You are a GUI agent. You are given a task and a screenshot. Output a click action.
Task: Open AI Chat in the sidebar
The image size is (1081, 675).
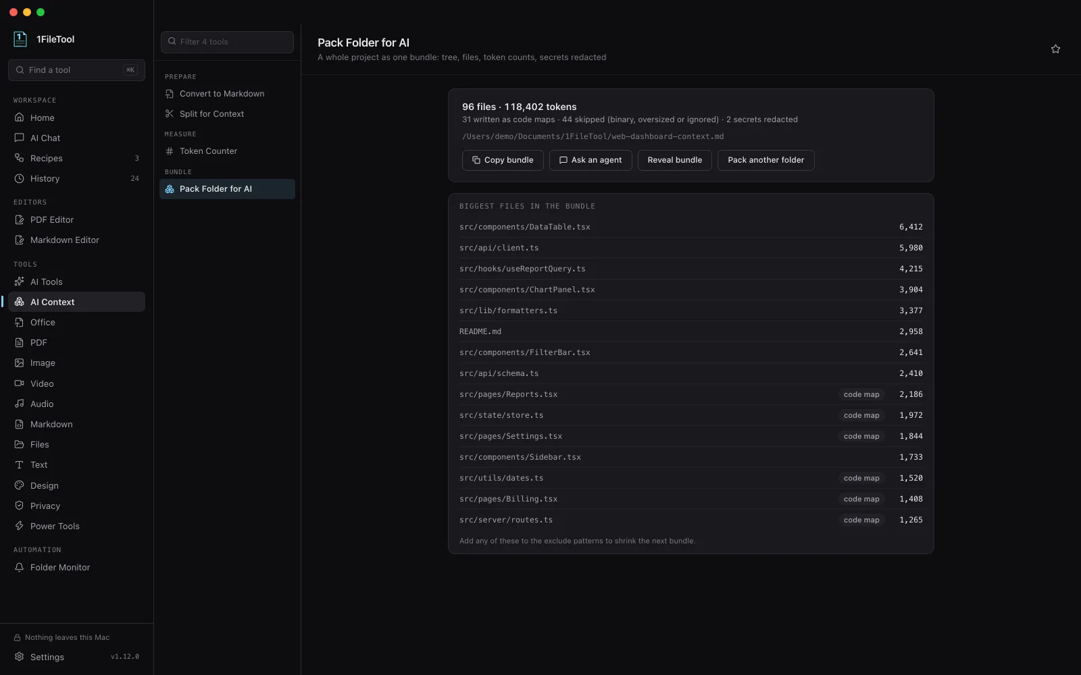(x=76, y=138)
